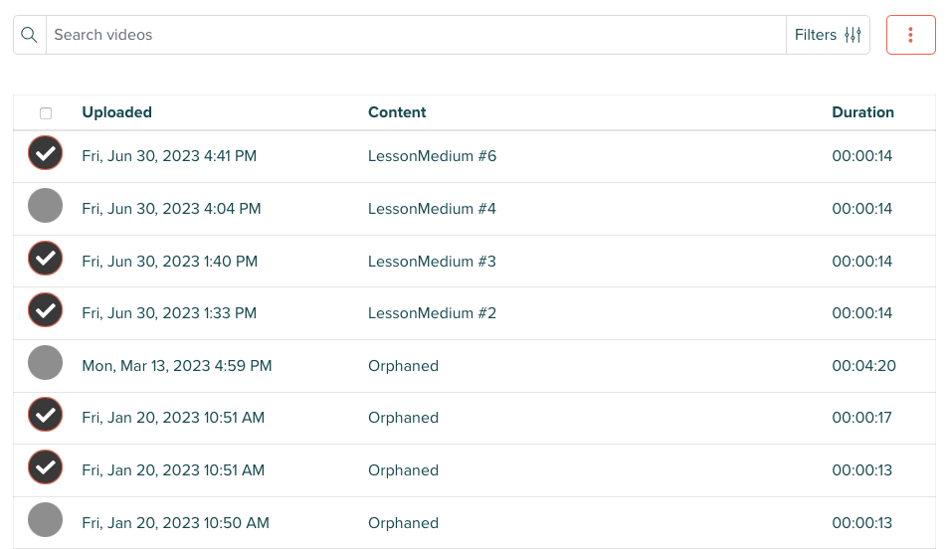Click the Content column header
951x549 pixels.
tap(397, 112)
